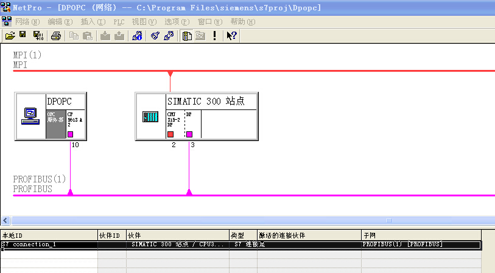Click the horizontal scrollbar left arrow
The height and width of the screenshot is (273, 495).
[x=5, y=220]
